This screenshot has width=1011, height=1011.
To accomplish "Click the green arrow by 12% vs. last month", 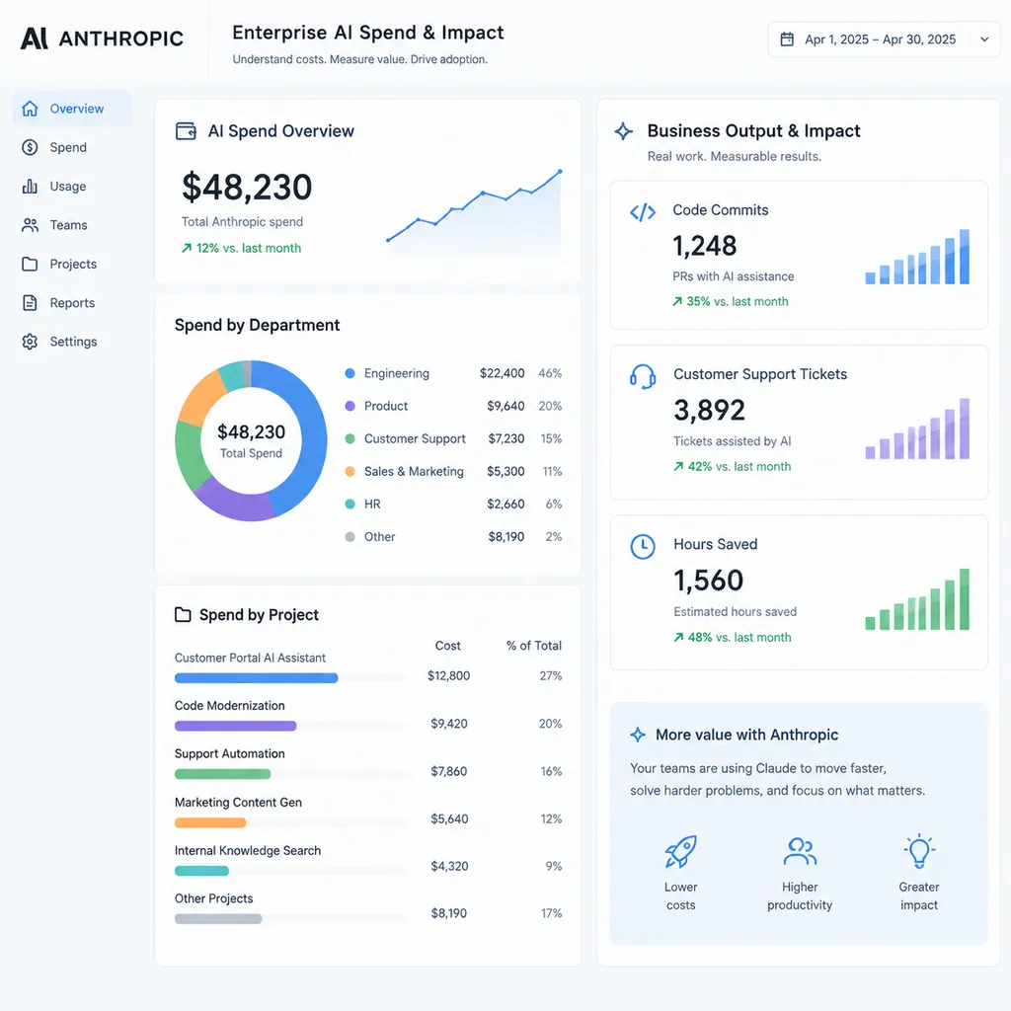I will point(187,248).
